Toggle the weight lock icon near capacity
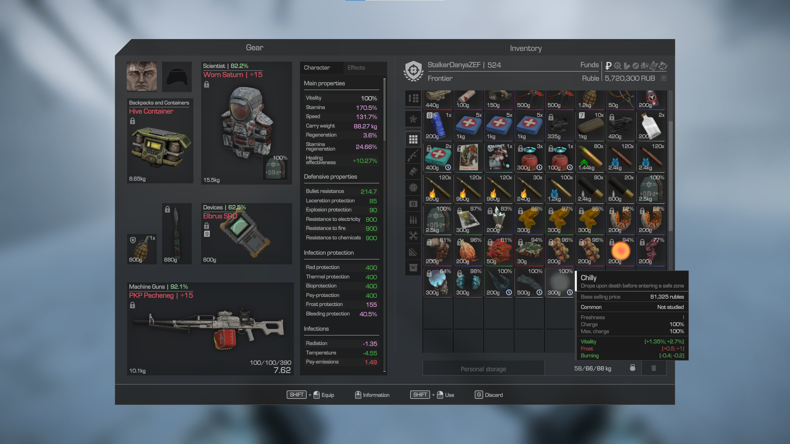Image resolution: width=790 pixels, height=444 pixels. click(632, 368)
